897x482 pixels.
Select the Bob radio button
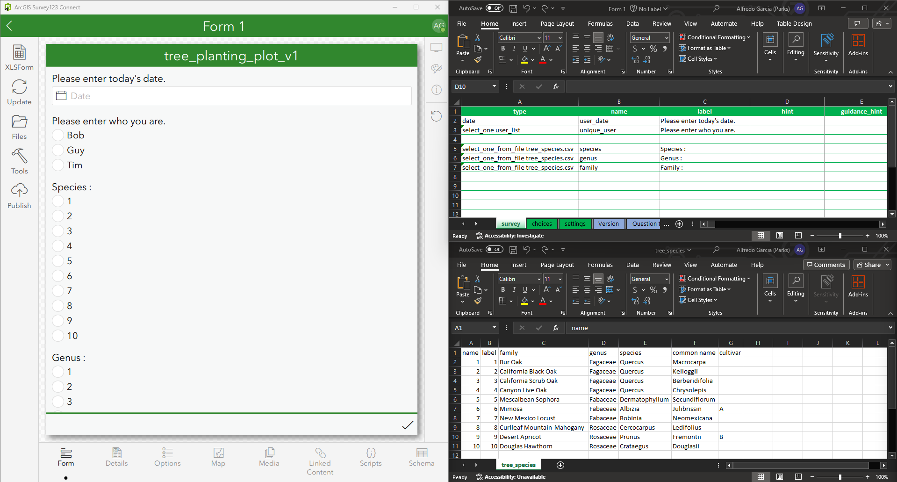click(x=58, y=135)
